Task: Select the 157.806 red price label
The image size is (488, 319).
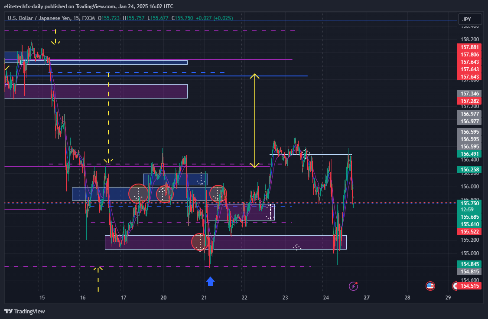Action: (x=469, y=55)
